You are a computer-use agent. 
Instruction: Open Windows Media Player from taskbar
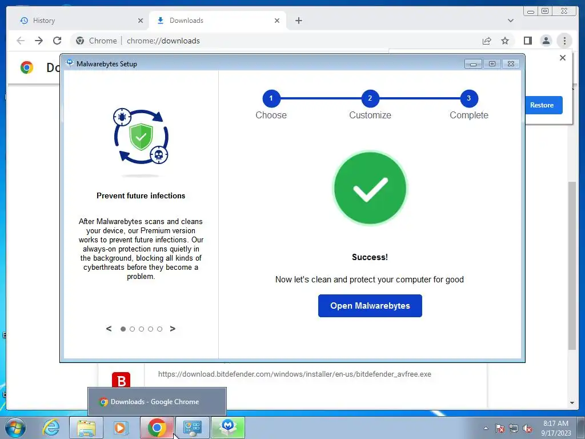[x=121, y=428]
